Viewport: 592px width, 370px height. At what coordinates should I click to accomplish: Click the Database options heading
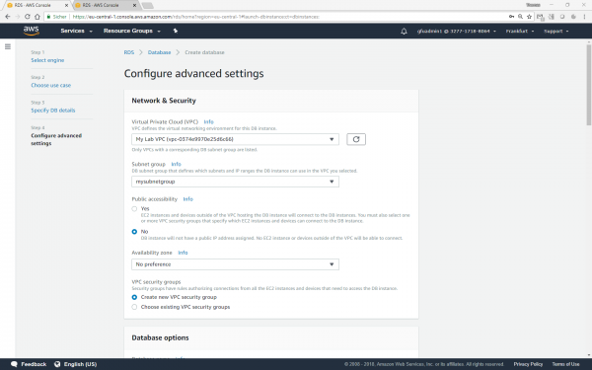[160, 337]
